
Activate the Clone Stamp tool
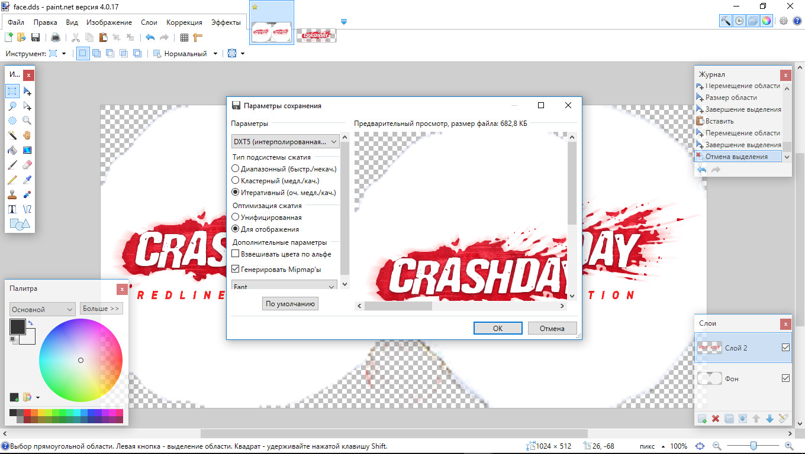[12, 194]
